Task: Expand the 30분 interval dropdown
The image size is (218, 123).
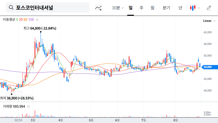Action: 118,8
